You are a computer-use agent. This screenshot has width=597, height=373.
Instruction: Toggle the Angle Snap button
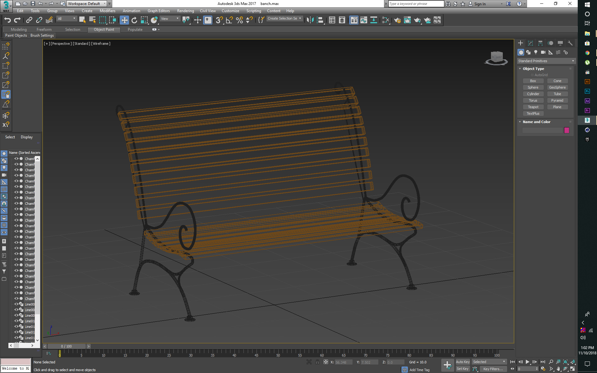click(x=229, y=20)
